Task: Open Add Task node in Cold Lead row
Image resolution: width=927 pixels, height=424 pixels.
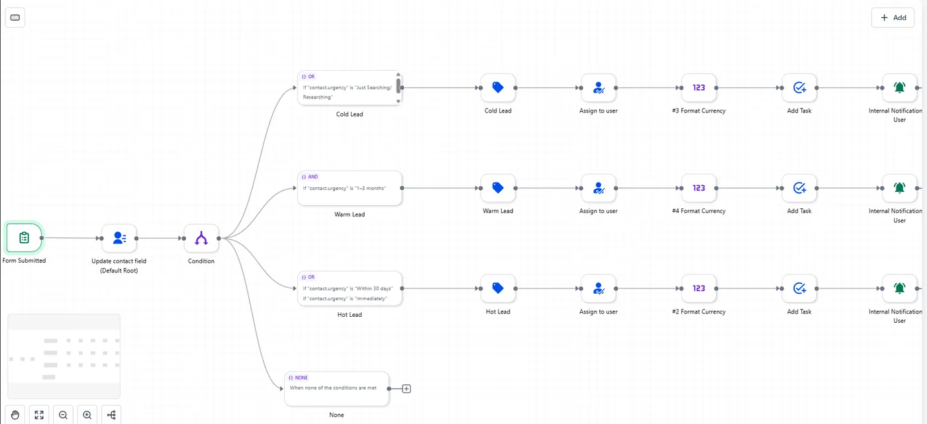Action: point(799,87)
